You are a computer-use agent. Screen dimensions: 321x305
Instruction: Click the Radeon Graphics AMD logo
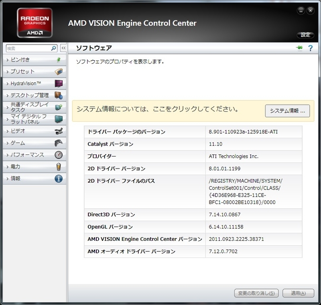tap(35, 23)
